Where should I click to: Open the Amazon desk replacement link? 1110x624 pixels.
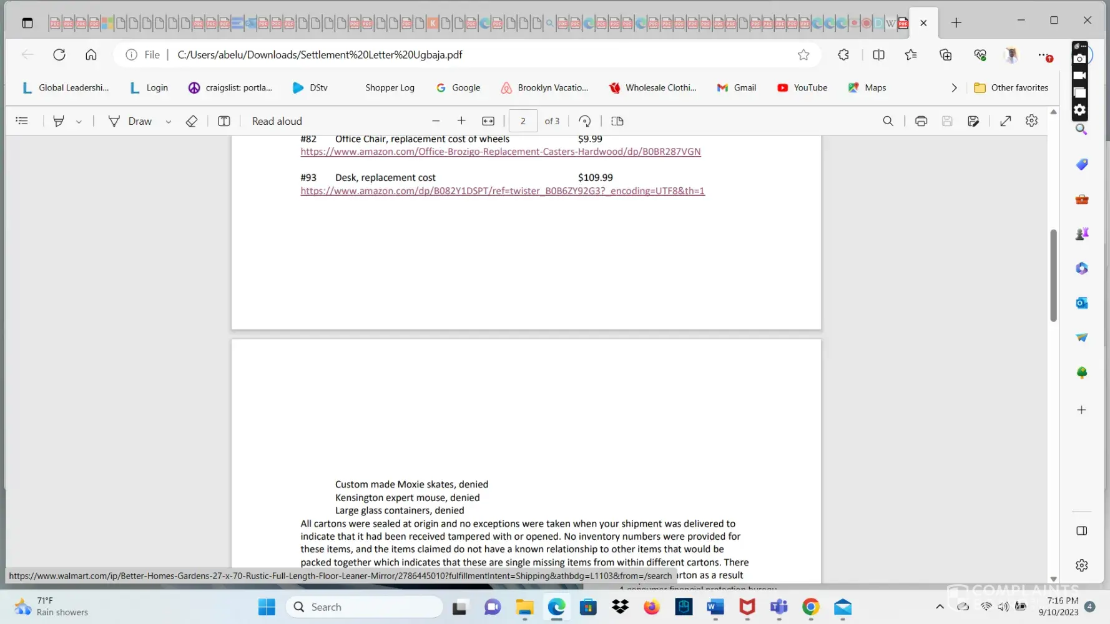tap(502, 191)
